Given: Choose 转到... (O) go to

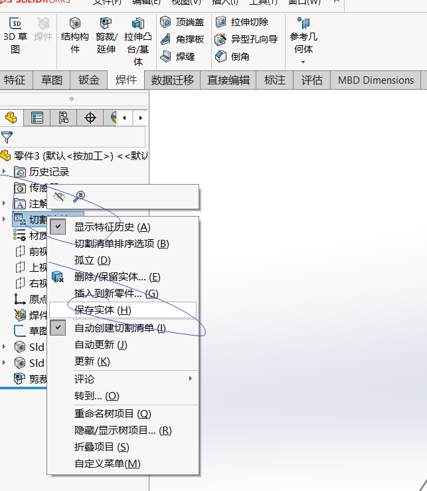Looking at the screenshot, I should point(124,396).
